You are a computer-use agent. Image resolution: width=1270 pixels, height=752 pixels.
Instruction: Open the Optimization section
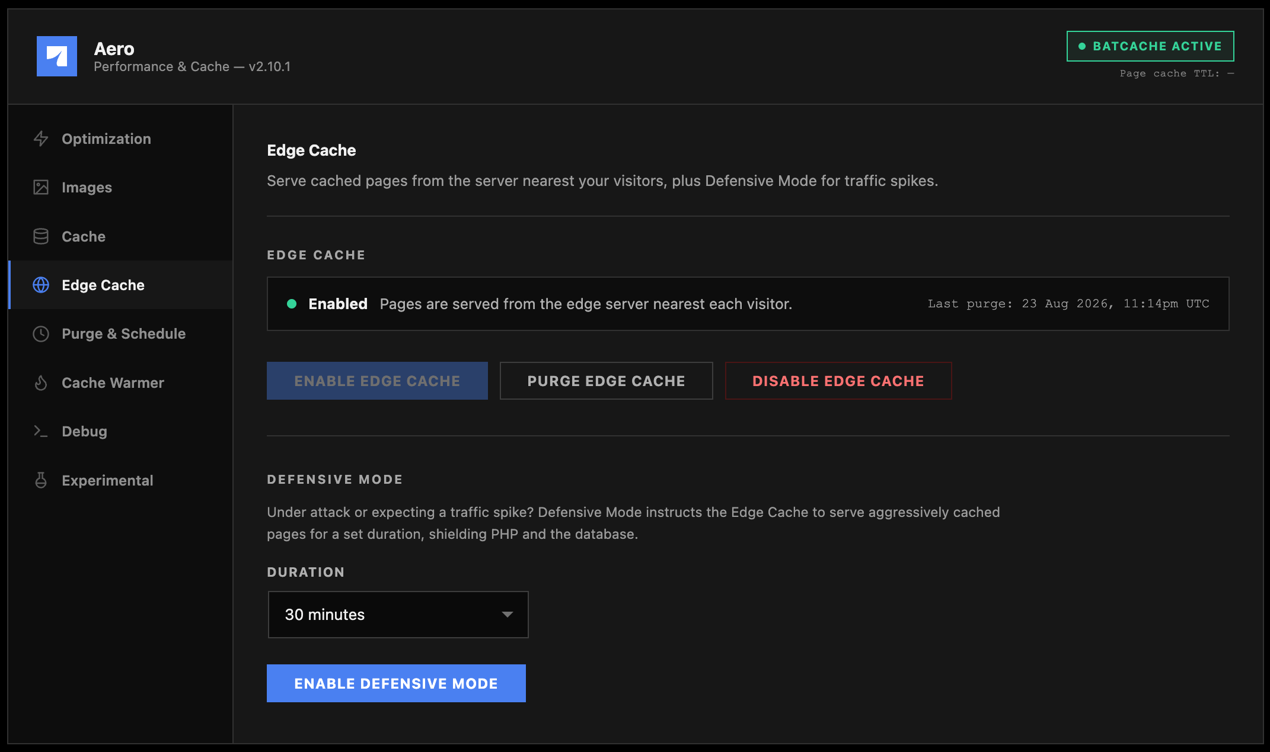(x=121, y=139)
